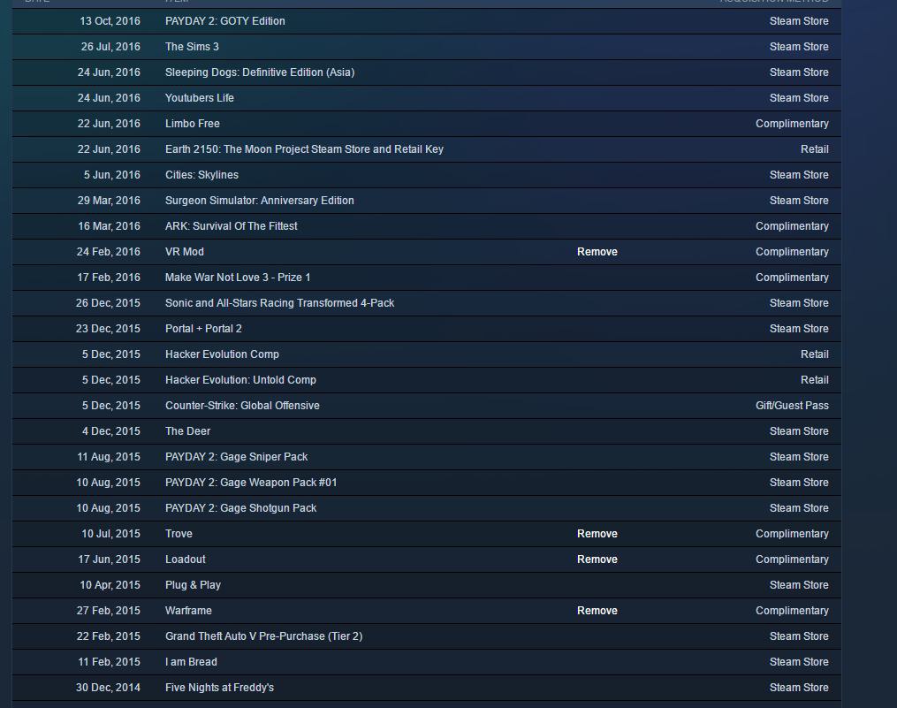Image resolution: width=897 pixels, height=708 pixels.
Task: Click the date '17 Feb, 2016'
Action: [108, 278]
